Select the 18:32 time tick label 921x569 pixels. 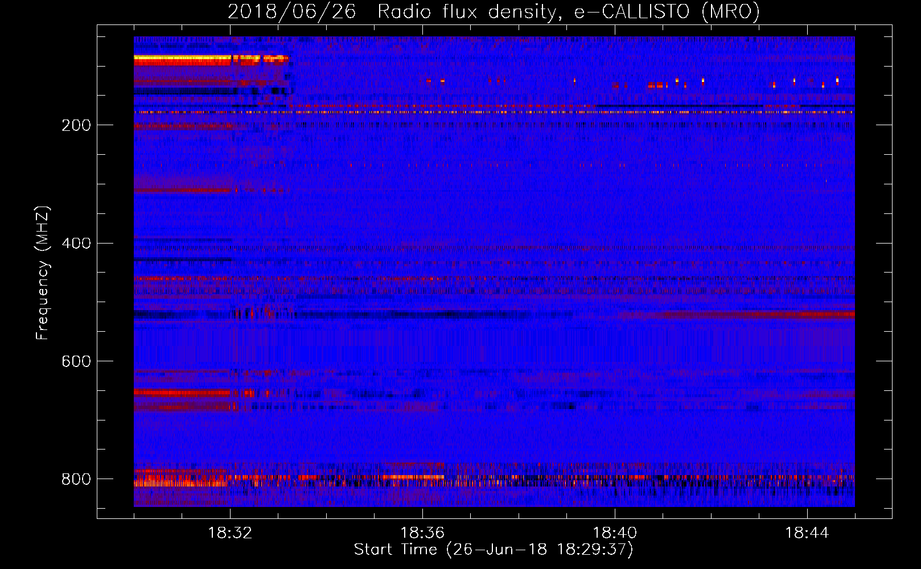(230, 533)
